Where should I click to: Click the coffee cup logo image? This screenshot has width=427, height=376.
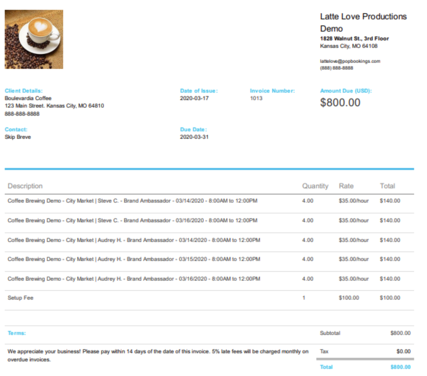click(34, 39)
